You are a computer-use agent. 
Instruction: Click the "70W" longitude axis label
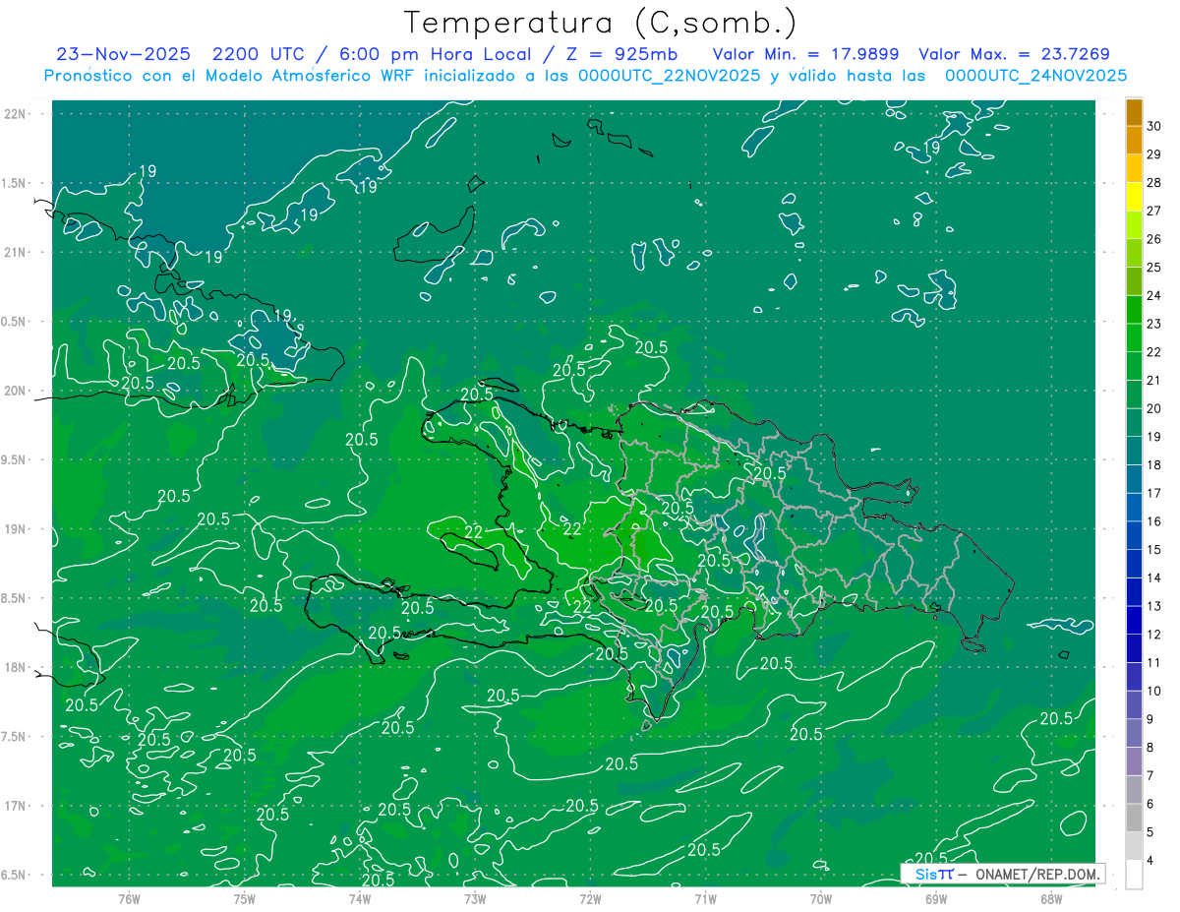click(x=821, y=898)
